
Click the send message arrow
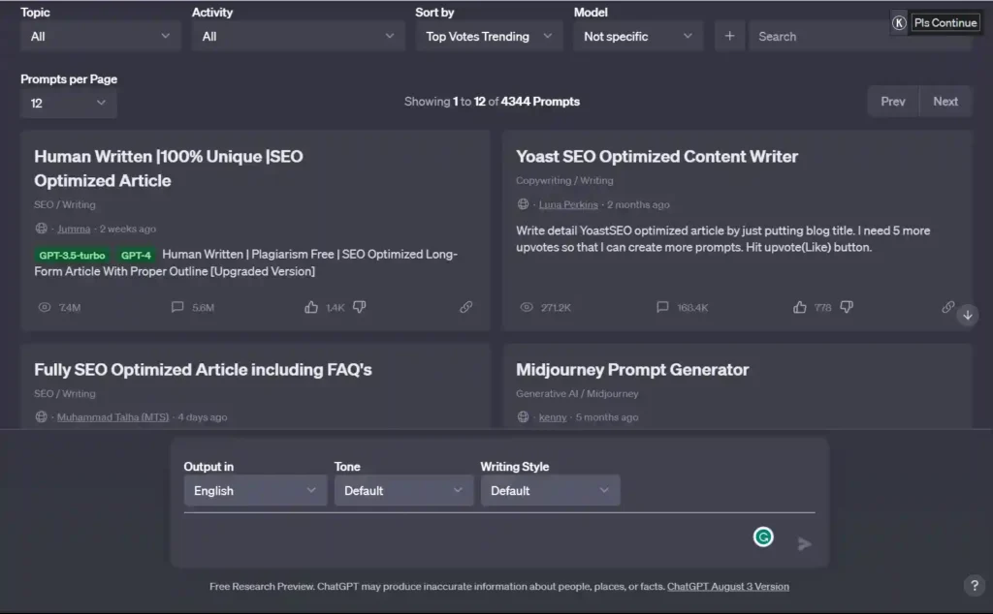tap(804, 544)
